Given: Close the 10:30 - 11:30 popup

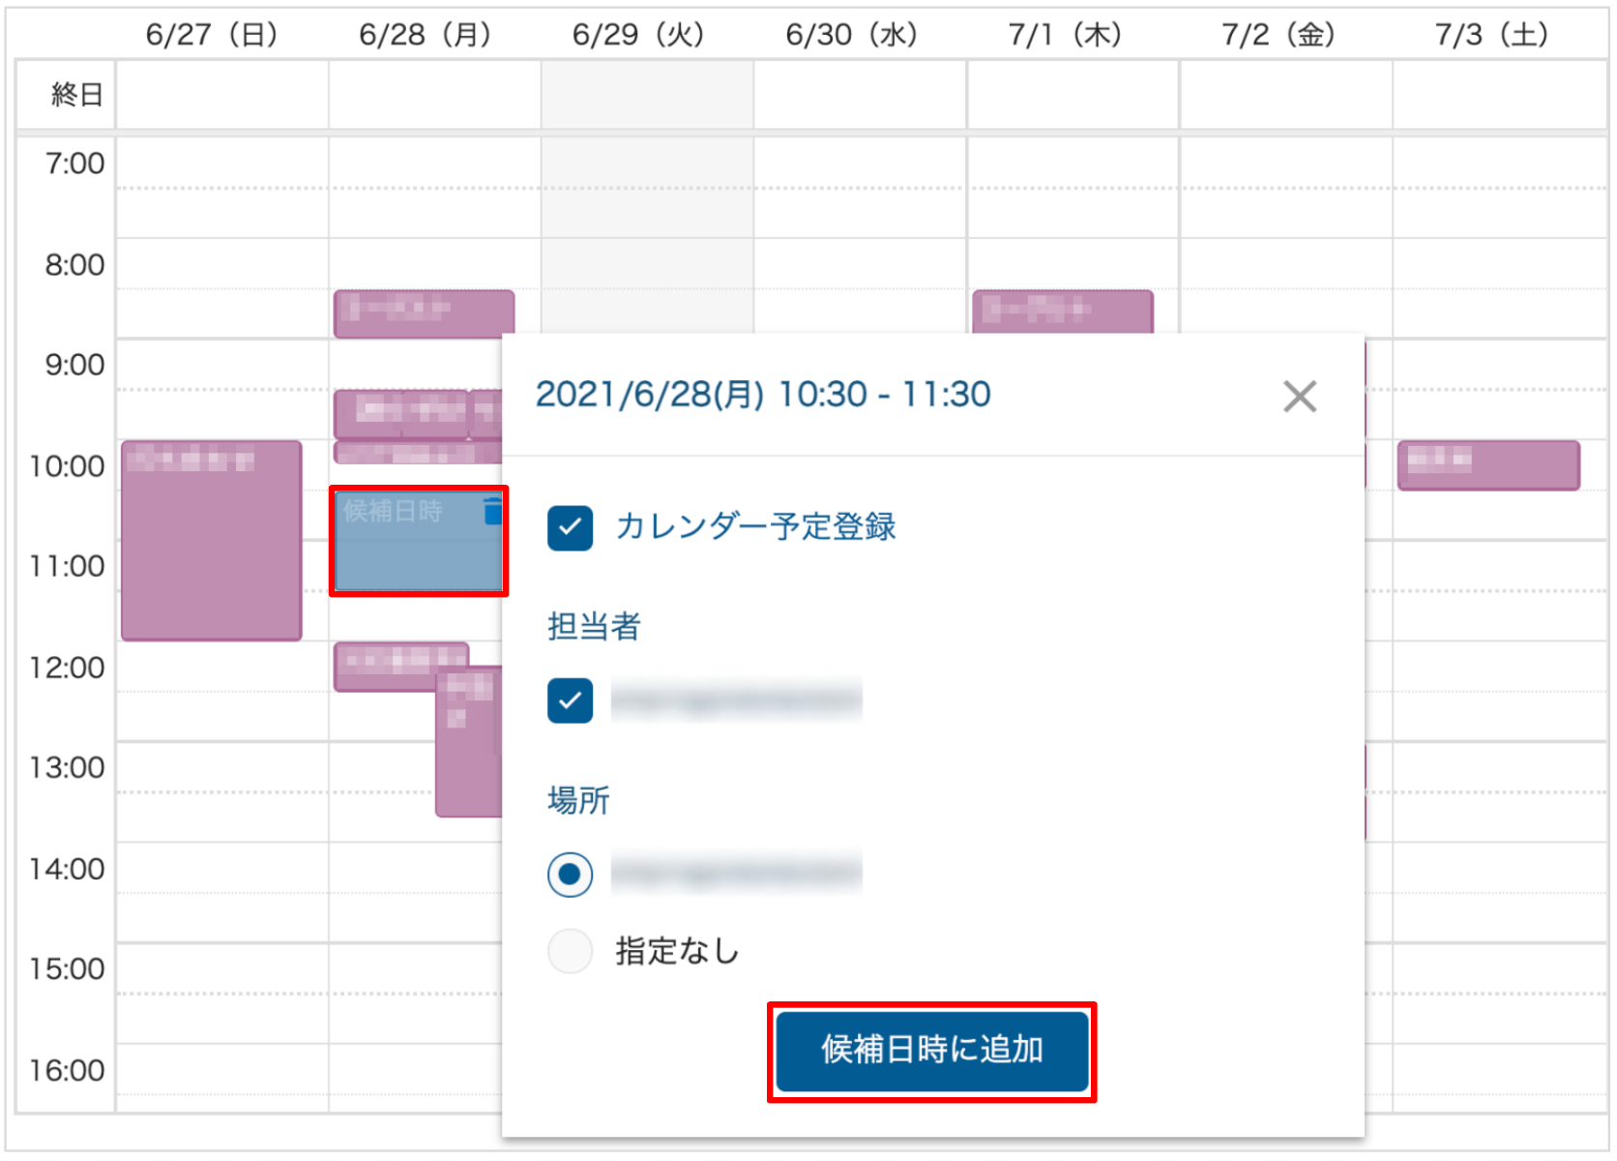Looking at the screenshot, I should coord(1299,396).
